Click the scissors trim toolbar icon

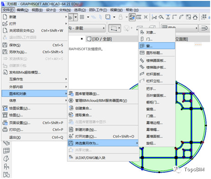(x=154, y=17)
